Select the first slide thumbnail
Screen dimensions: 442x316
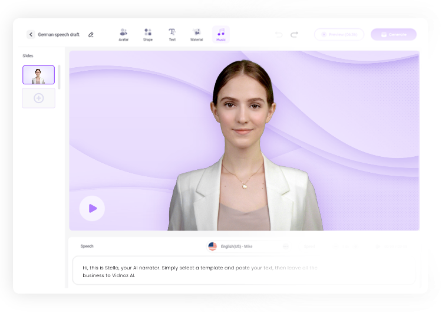coord(39,75)
